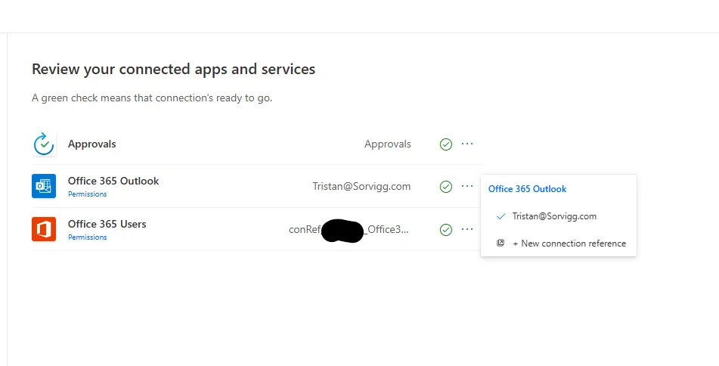Click the green check means ready description
Screen dimensions: 719x366
tap(152, 98)
